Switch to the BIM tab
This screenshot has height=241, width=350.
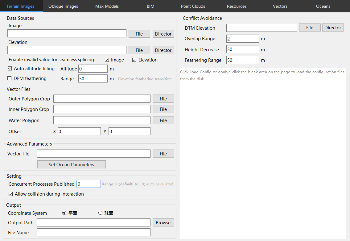(x=150, y=6)
